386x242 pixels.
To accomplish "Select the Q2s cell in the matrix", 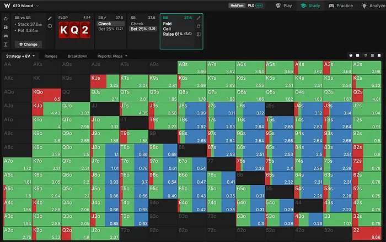I will pos(367,95).
